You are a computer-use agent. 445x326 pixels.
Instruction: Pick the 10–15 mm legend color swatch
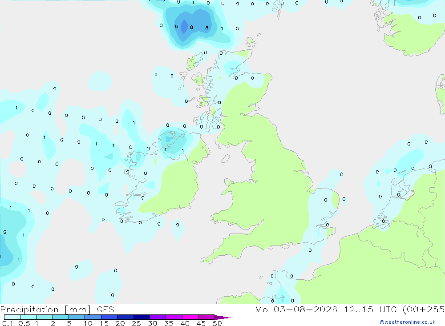coord(93,317)
